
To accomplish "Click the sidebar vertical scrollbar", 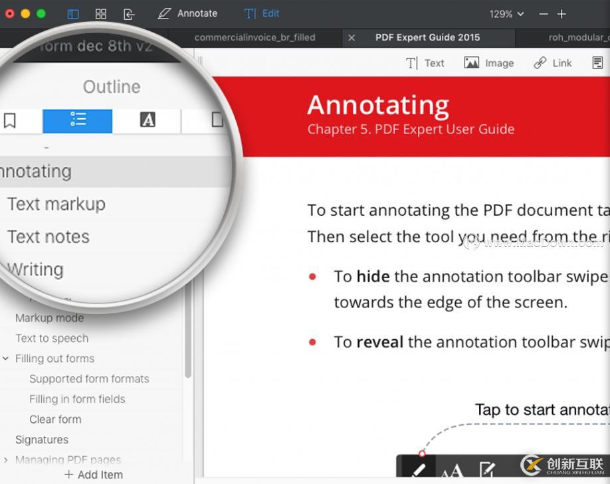I will 188,331.
